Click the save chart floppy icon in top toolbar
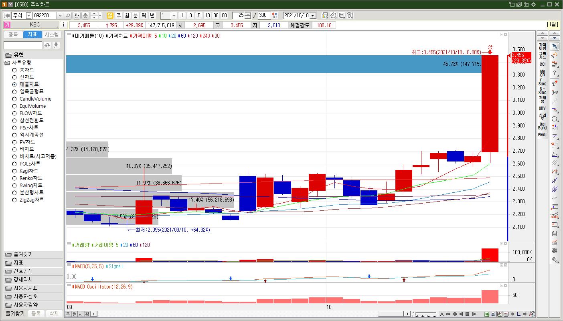 pos(342,16)
